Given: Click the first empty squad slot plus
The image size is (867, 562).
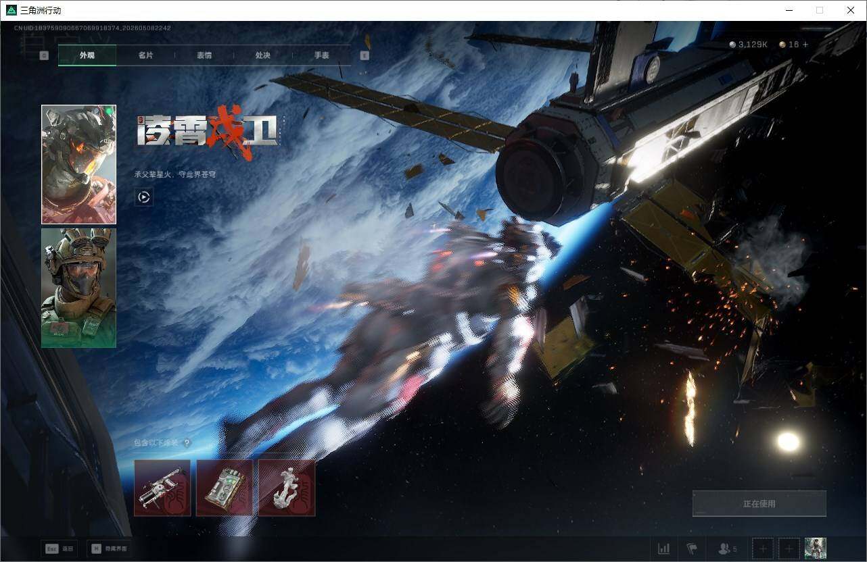Looking at the screenshot, I should (764, 548).
